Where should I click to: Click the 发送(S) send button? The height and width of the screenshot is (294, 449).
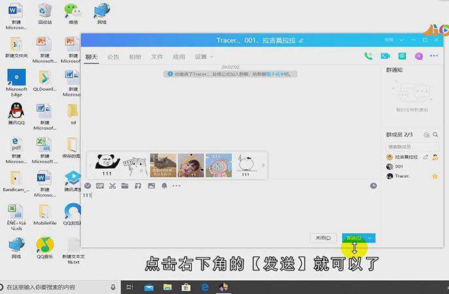354,238
